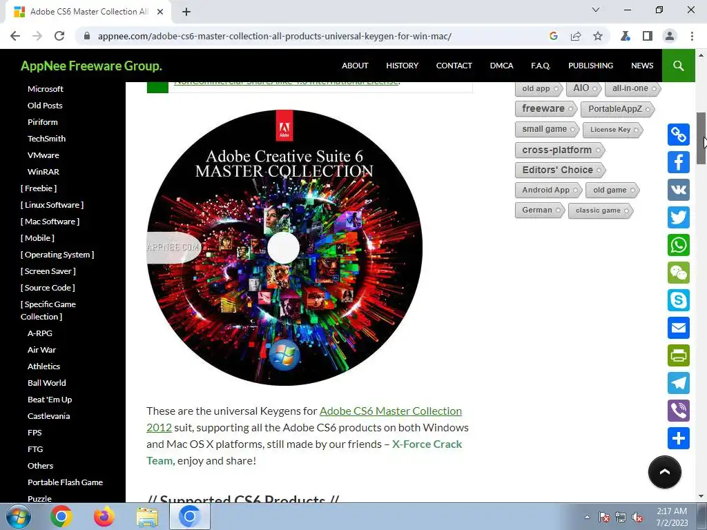Click the page vertical scrollbar thumb

[x=701, y=138]
